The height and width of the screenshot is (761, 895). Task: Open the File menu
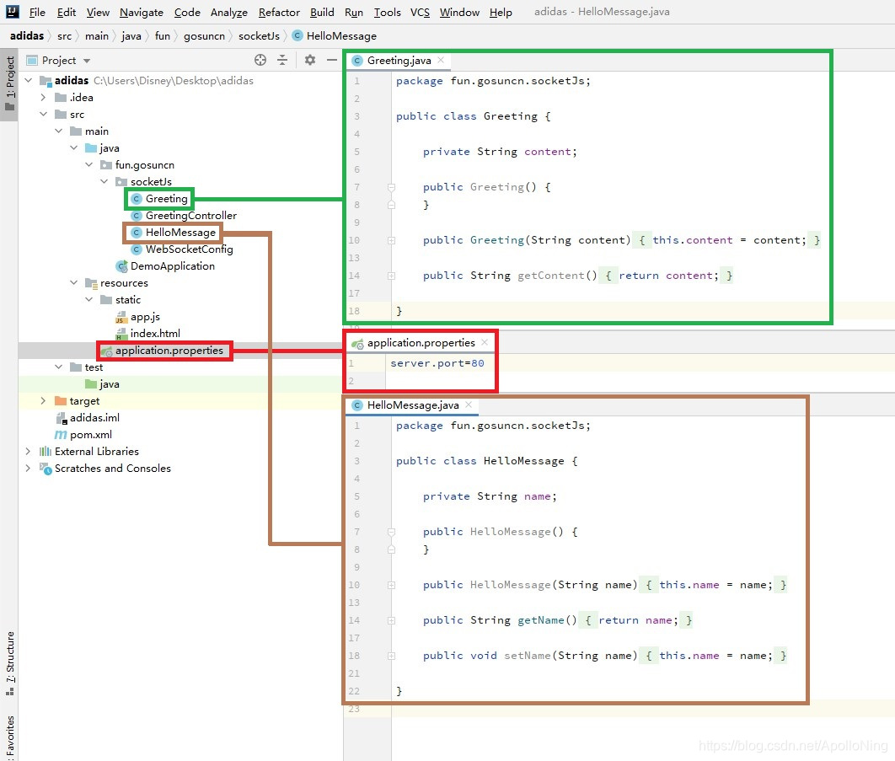pos(37,12)
